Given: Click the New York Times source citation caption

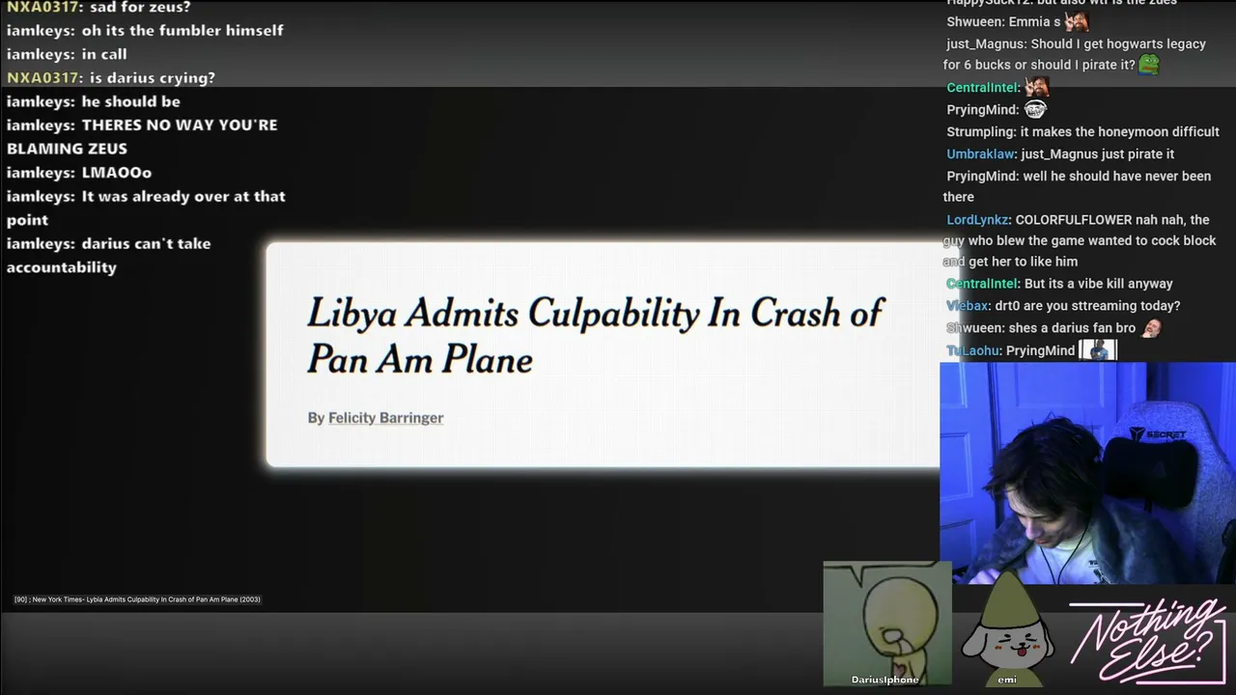Looking at the screenshot, I should 137,599.
